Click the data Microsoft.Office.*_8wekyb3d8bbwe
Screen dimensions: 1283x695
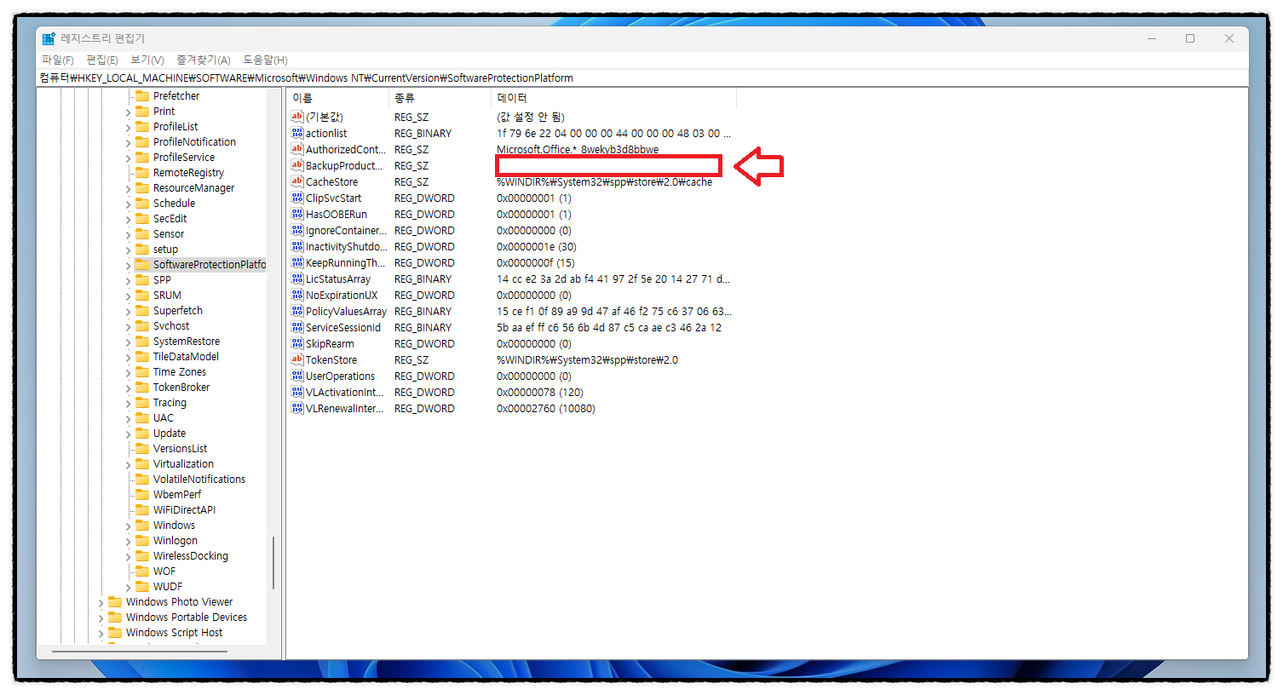pyautogui.click(x=578, y=150)
